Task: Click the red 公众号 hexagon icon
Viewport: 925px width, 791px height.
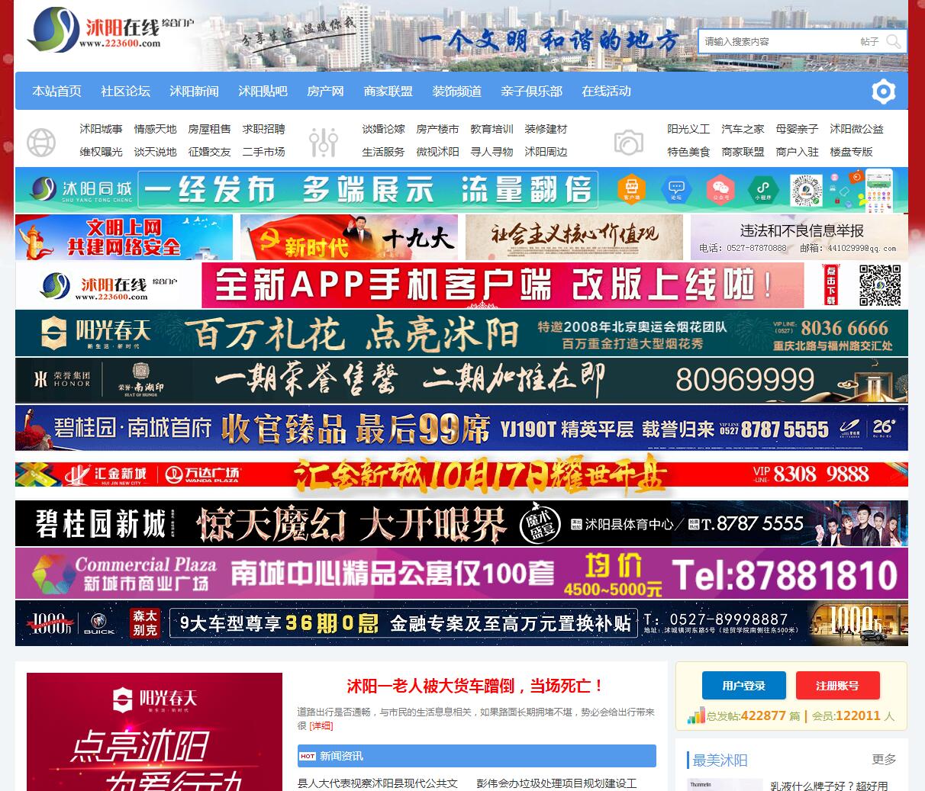Action: [x=719, y=189]
